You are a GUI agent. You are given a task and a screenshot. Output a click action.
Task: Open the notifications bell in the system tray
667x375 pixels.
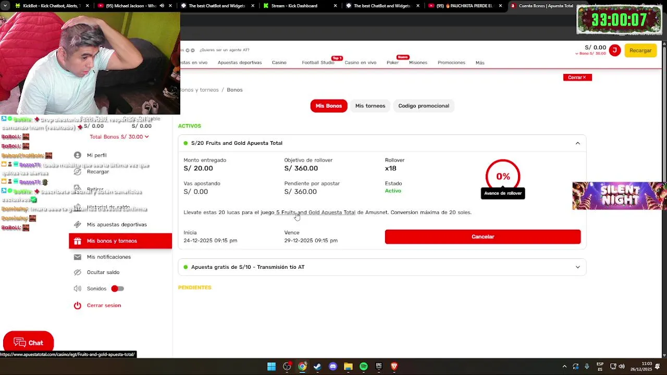point(658,367)
